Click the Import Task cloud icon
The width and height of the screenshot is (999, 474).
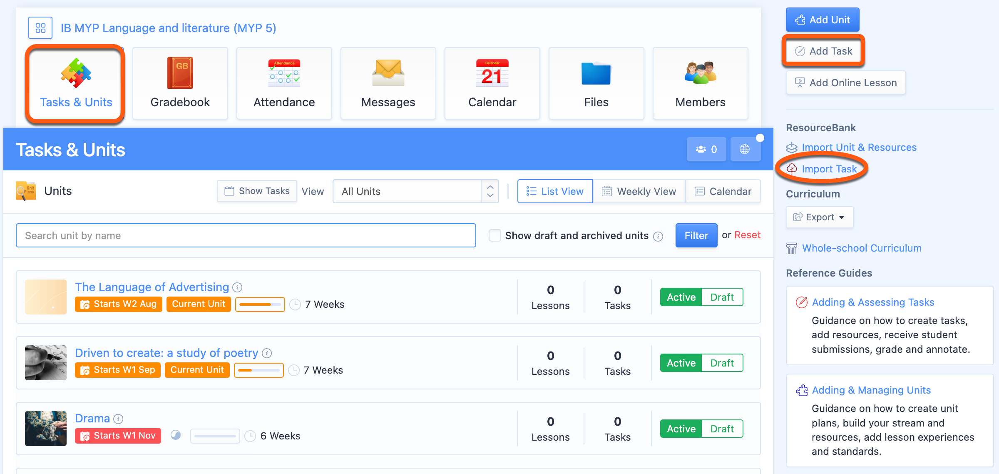point(792,169)
